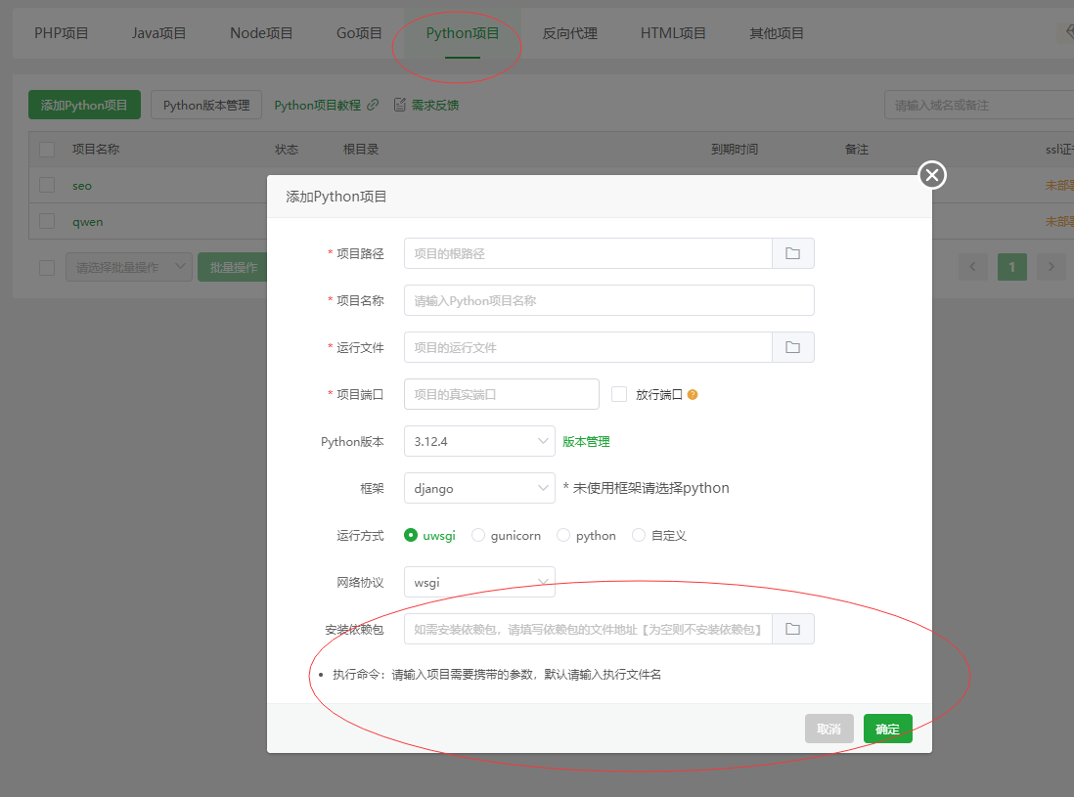The image size is (1074, 797).
Task: Click the 取消 button
Action: click(x=828, y=729)
